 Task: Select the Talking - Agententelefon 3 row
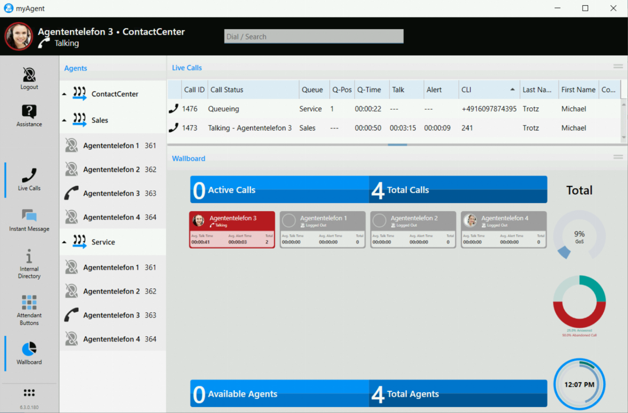[x=394, y=128]
